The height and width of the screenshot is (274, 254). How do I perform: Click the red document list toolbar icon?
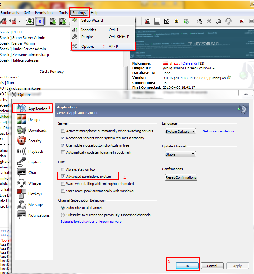(x=147, y=21)
